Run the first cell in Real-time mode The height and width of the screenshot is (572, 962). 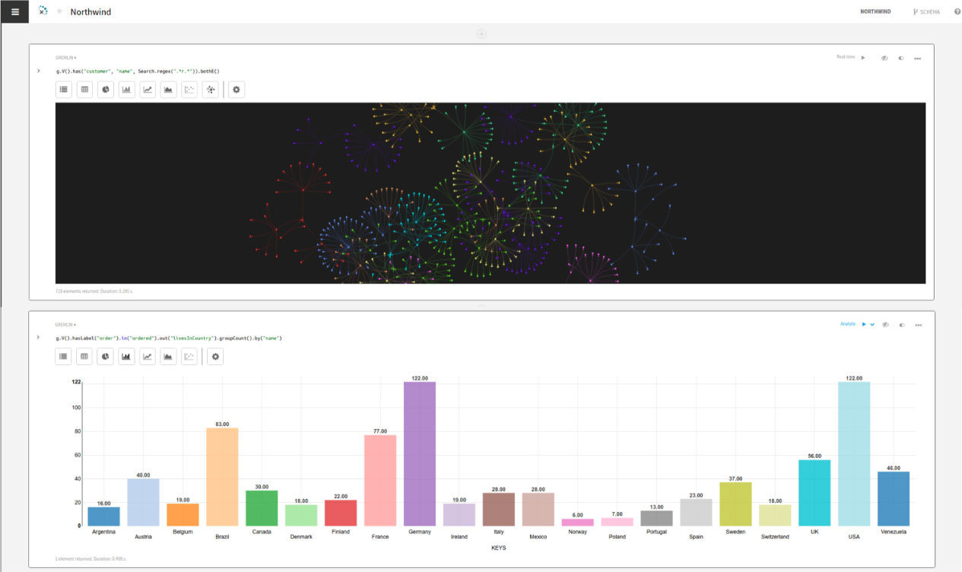(863, 57)
